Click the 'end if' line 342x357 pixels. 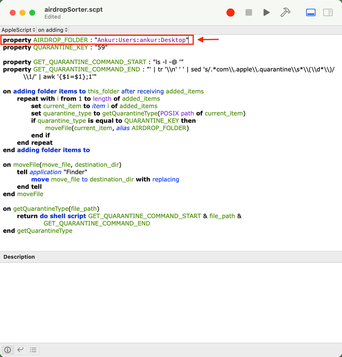click(41, 135)
